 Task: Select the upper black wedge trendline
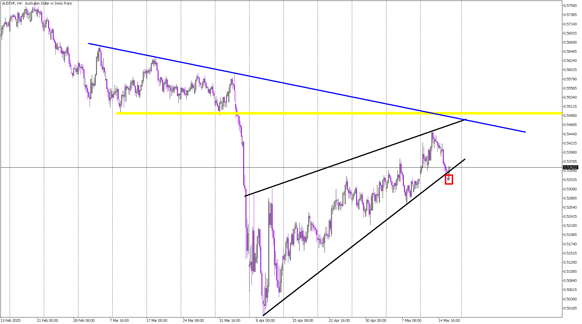pos(355,158)
